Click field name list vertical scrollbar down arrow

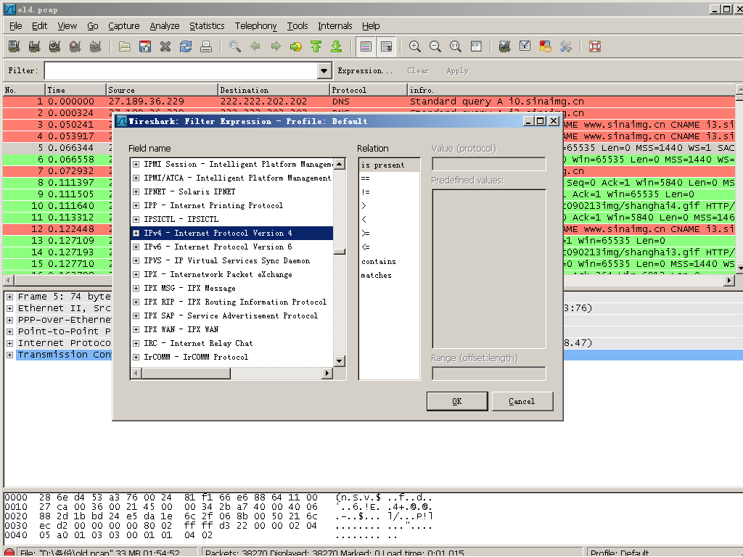pos(340,361)
